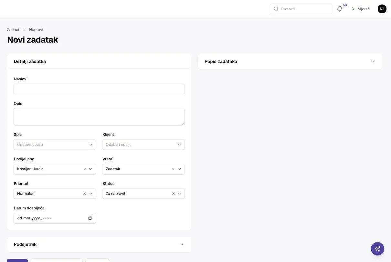
Task: Open the Vrsta dropdown showing Zadatak
Action: click(x=143, y=169)
